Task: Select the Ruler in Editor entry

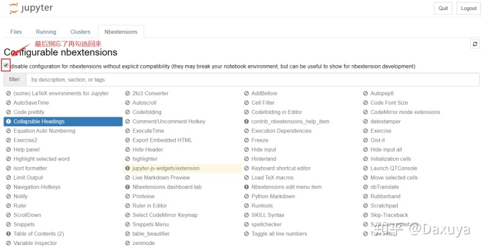Action: pos(150,205)
